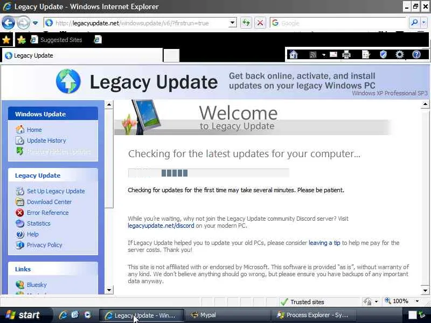Click the web slice icon after Suggested Sites
Screen dimensions: 431x323
coord(98,40)
